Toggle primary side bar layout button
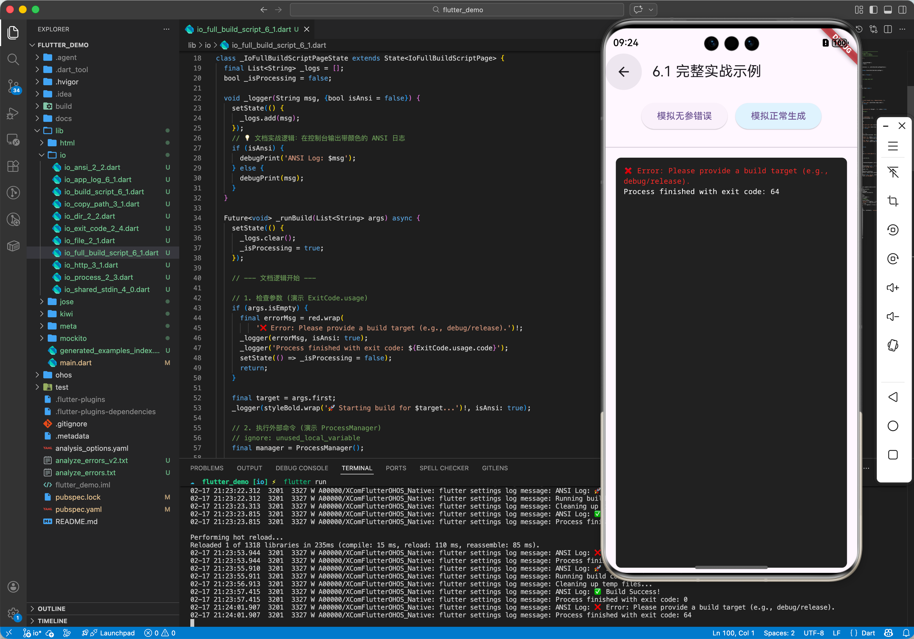The width and height of the screenshot is (914, 639). pyautogui.click(x=873, y=9)
